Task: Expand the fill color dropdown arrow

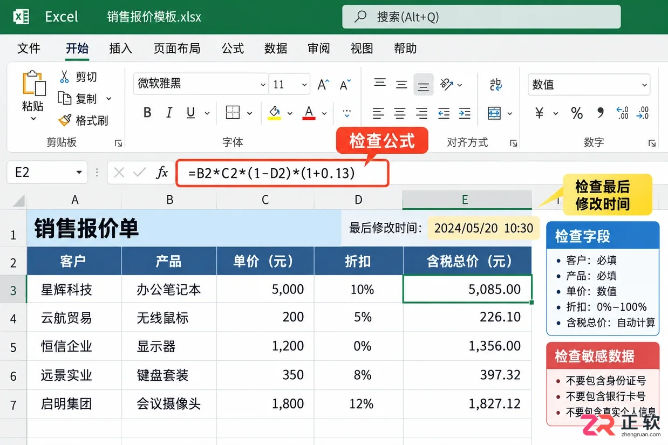Action: (x=290, y=113)
